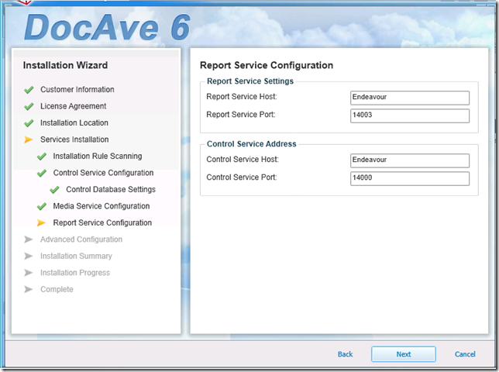This screenshot has width=499, height=372.
Task: Open Control Service Configuration step
Action: click(x=103, y=173)
